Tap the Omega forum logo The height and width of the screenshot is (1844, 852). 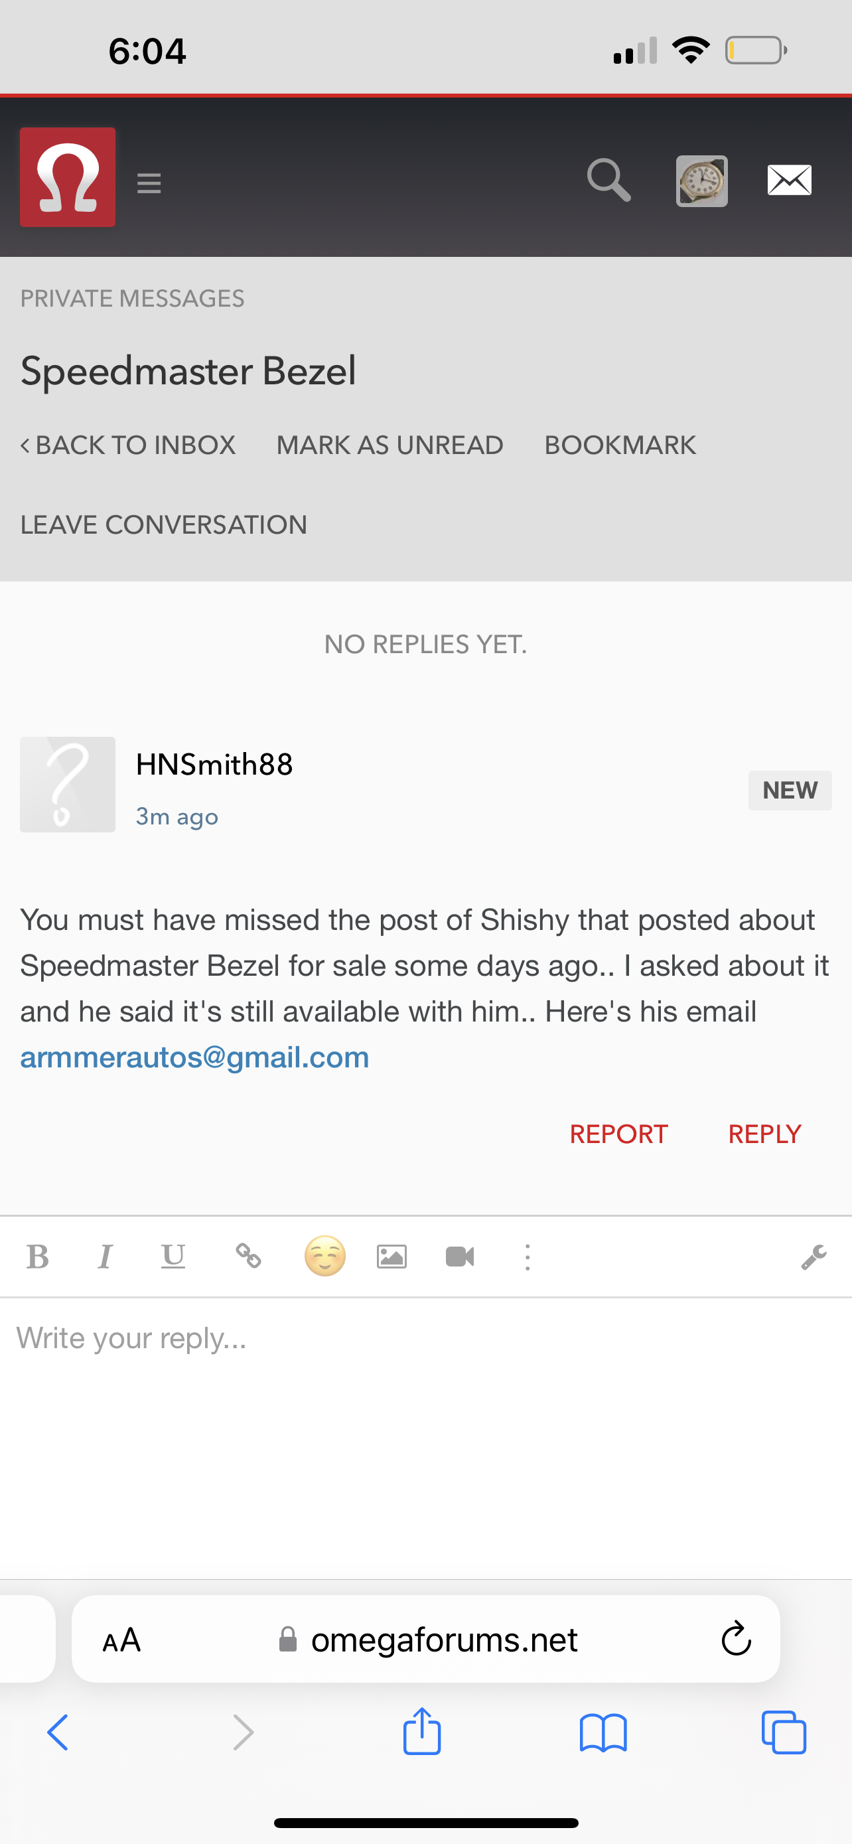point(68,177)
